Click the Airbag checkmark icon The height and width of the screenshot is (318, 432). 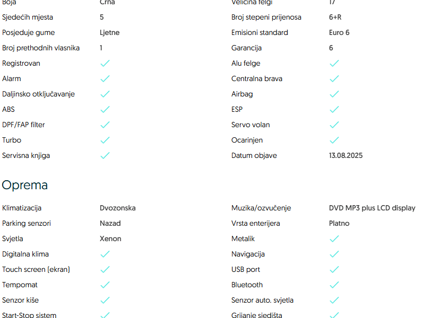tap(334, 94)
